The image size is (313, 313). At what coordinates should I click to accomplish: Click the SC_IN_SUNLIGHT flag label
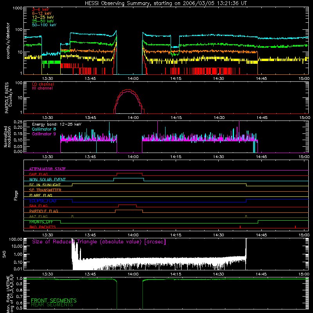[45, 185]
